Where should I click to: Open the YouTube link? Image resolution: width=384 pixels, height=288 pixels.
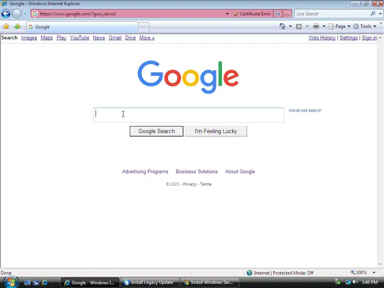pyautogui.click(x=79, y=38)
